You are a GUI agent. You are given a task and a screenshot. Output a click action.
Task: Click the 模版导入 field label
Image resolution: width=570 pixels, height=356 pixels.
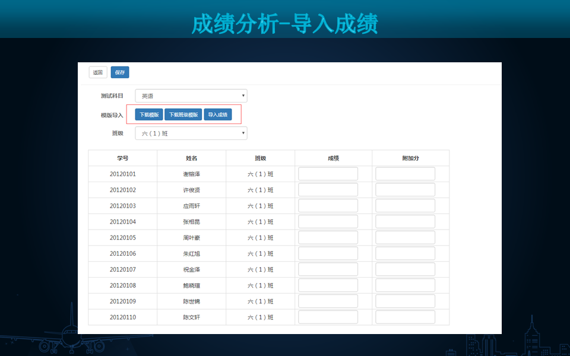pos(112,115)
